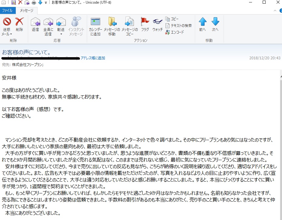
Task: Click the mail envelope icon in title bar
Action: click(4, 2)
